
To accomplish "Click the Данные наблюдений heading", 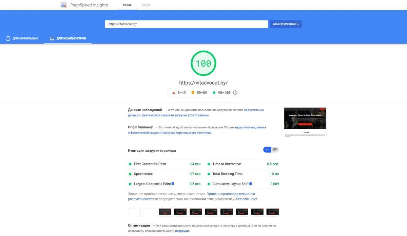I will click(x=145, y=110).
